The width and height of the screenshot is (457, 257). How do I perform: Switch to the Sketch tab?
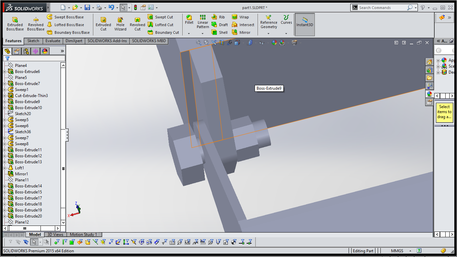(33, 41)
